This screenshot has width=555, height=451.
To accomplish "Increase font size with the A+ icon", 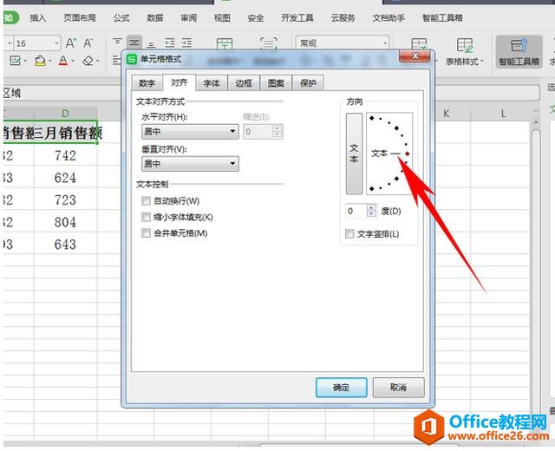I will coord(71,43).
